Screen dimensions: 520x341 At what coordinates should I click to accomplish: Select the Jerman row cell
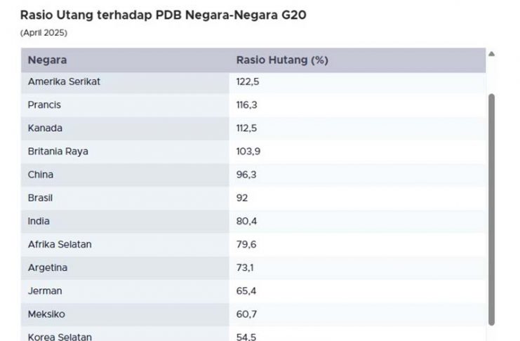[45, 290]
